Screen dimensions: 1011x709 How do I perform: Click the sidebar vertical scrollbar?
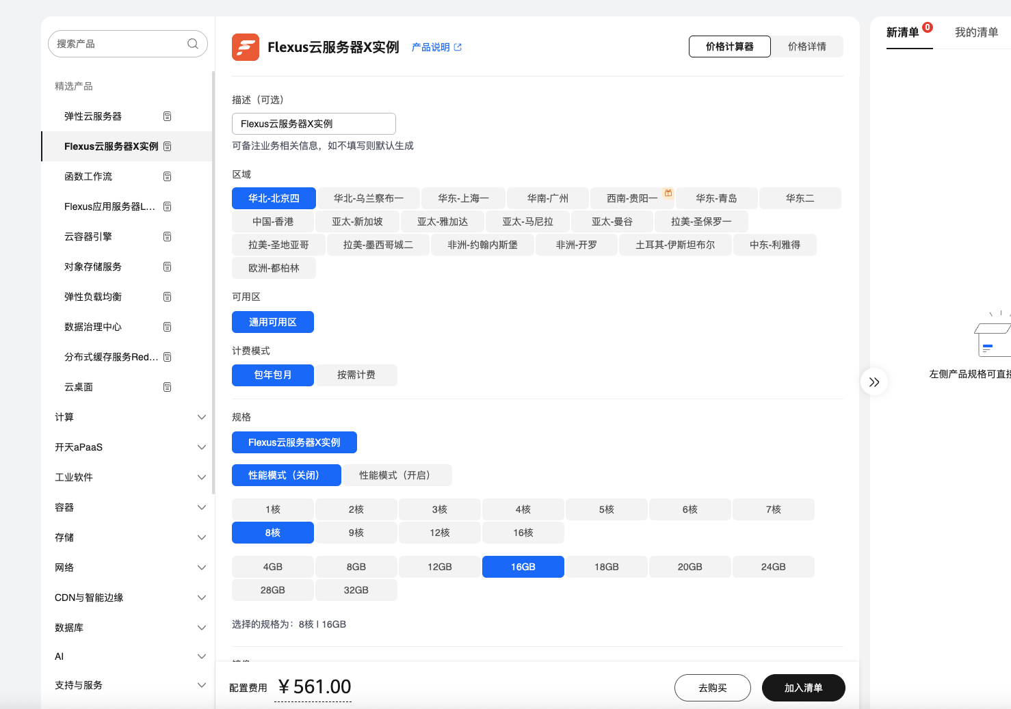point(213,282)
